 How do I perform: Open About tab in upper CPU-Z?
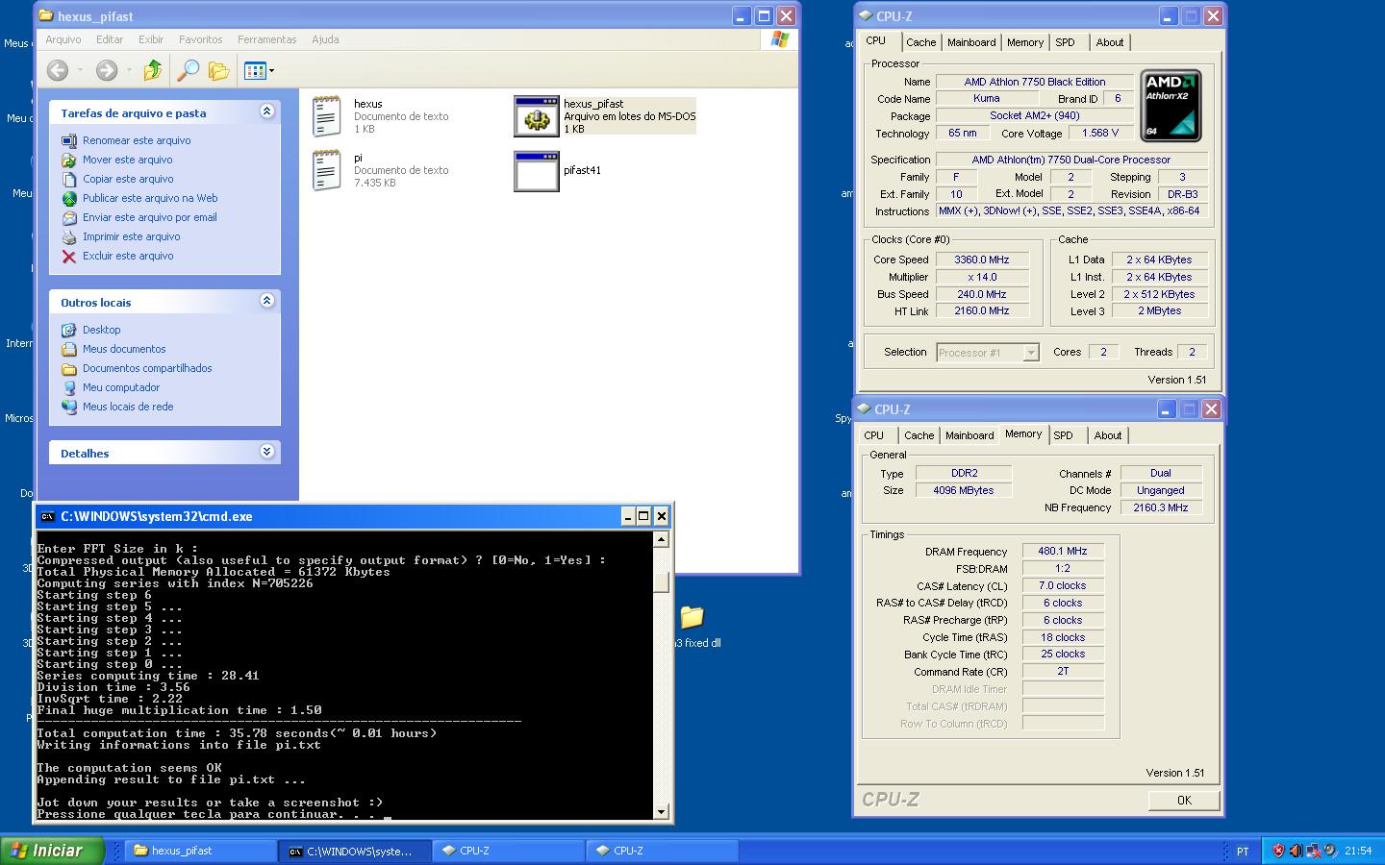1110,42
